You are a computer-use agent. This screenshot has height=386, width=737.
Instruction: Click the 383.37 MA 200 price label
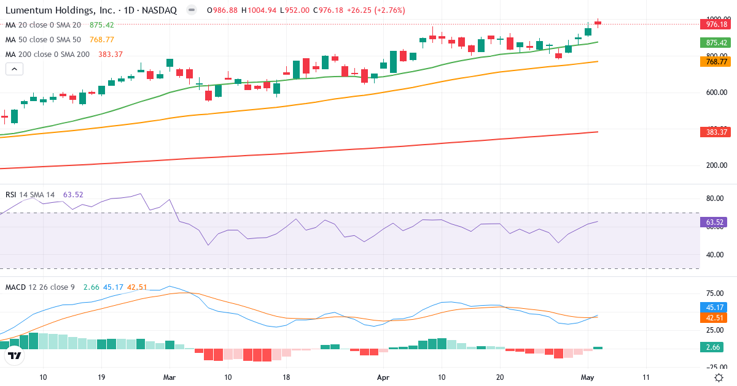[x=715, y=132]
